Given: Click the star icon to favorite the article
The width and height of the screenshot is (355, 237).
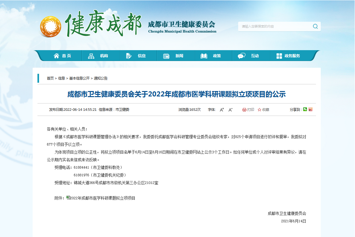Looking at the screenshot, I should [259, 110].
